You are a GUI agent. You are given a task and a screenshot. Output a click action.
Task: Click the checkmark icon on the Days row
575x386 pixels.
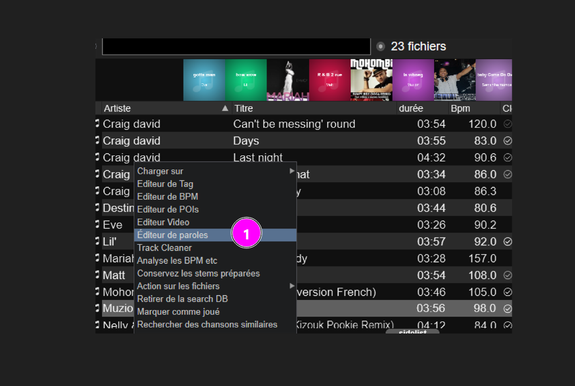coord(508,141)
